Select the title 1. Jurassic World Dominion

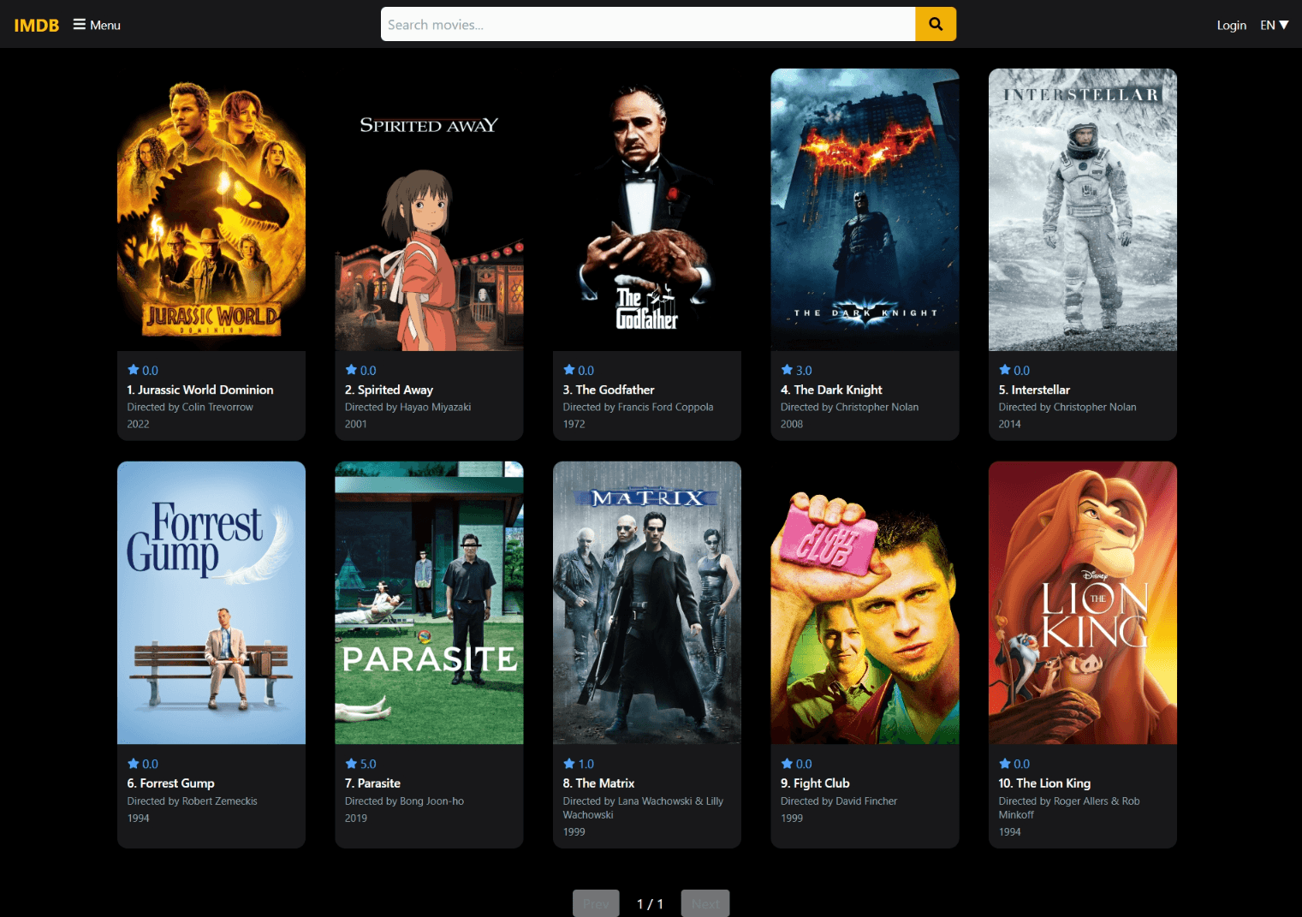pos(200,390)
